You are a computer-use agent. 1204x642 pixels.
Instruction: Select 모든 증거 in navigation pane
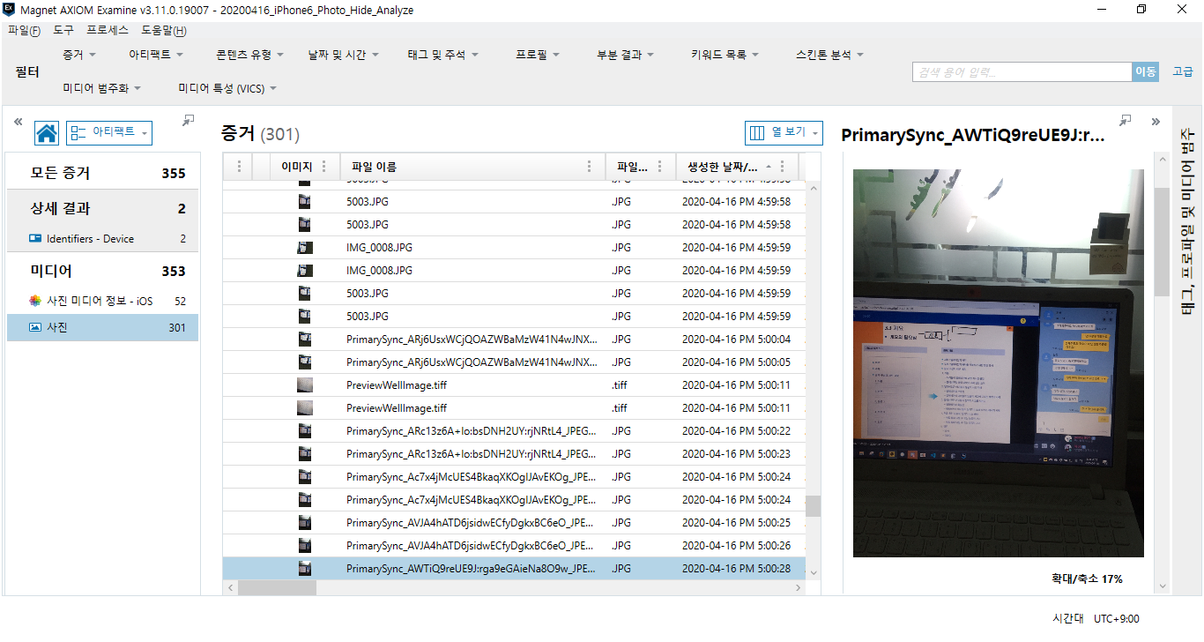[102, 173]
